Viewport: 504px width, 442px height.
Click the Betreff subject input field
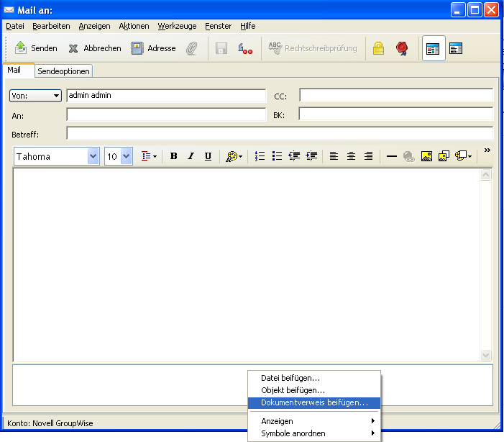coord(279,134)
